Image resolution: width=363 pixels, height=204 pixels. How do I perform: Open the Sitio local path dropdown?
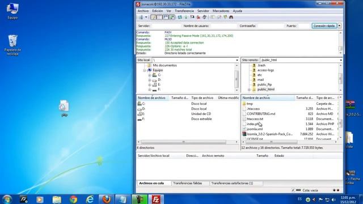237,60
